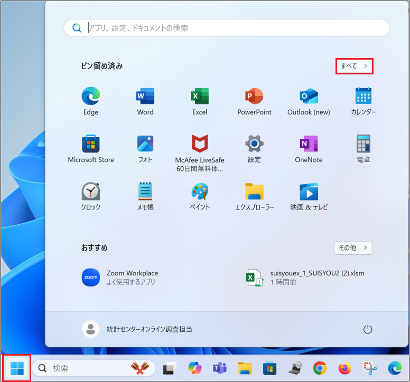Open Microsoft Store on the taskbar
410x382 pixels.
tap(269, 368)
